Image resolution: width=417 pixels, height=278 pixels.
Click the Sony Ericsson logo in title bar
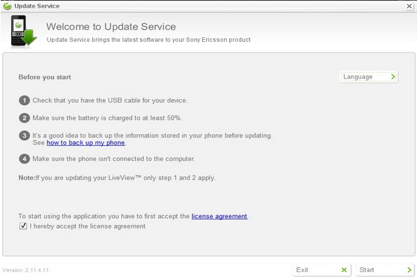coord(8,6)
